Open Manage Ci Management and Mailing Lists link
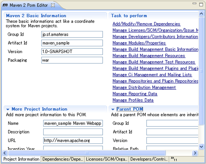206x164 pixels. (152, 75)
